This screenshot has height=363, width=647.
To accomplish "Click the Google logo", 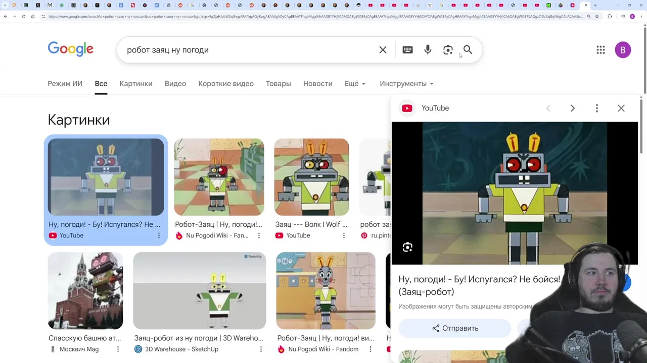I will click(70, 49).
